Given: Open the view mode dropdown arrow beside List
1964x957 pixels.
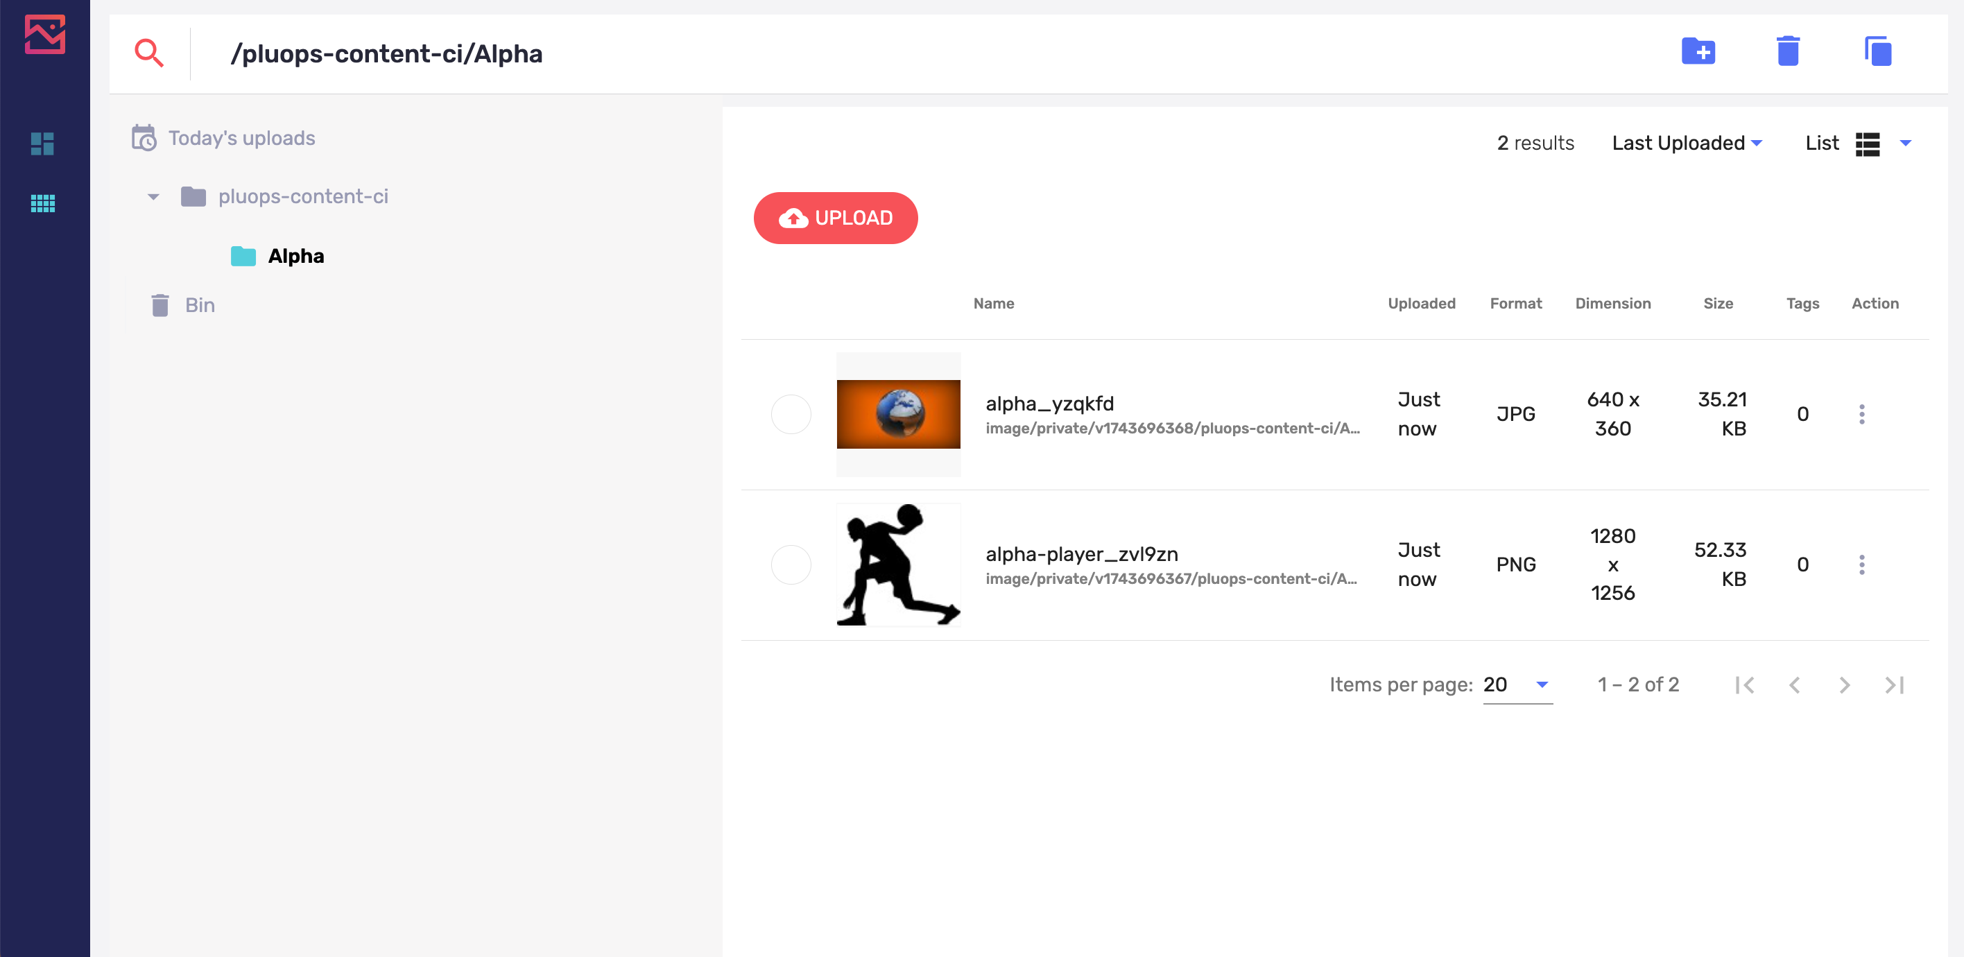Looking at the screenshot, I should coord(1905,144).
